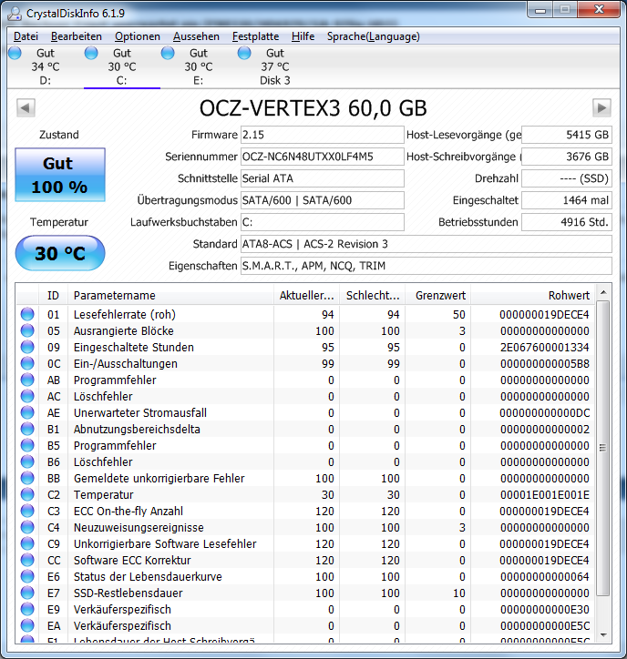Click the Schnittstelle field Serial ATA
The image size is (627, 659).
(323, 178)
